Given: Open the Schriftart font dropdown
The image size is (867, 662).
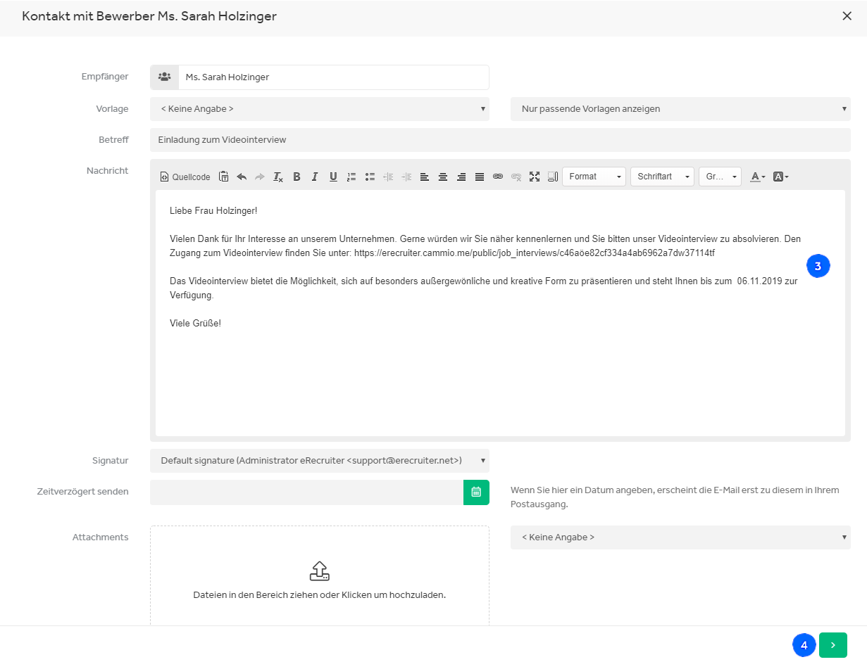Looking at the screenshot, I should pos(662,177).
